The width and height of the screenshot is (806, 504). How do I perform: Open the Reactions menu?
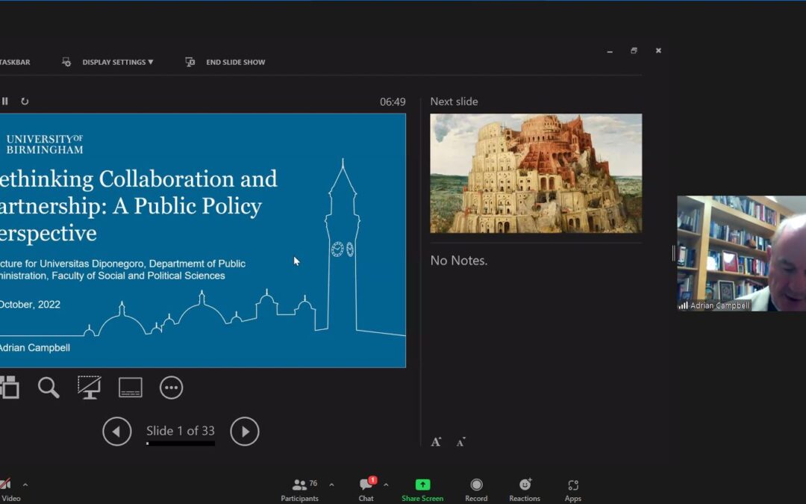coord(525,490)
